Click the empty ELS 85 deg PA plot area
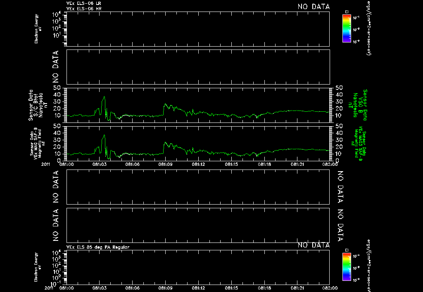This screenshot has height=292, width=423. [198, 267]
